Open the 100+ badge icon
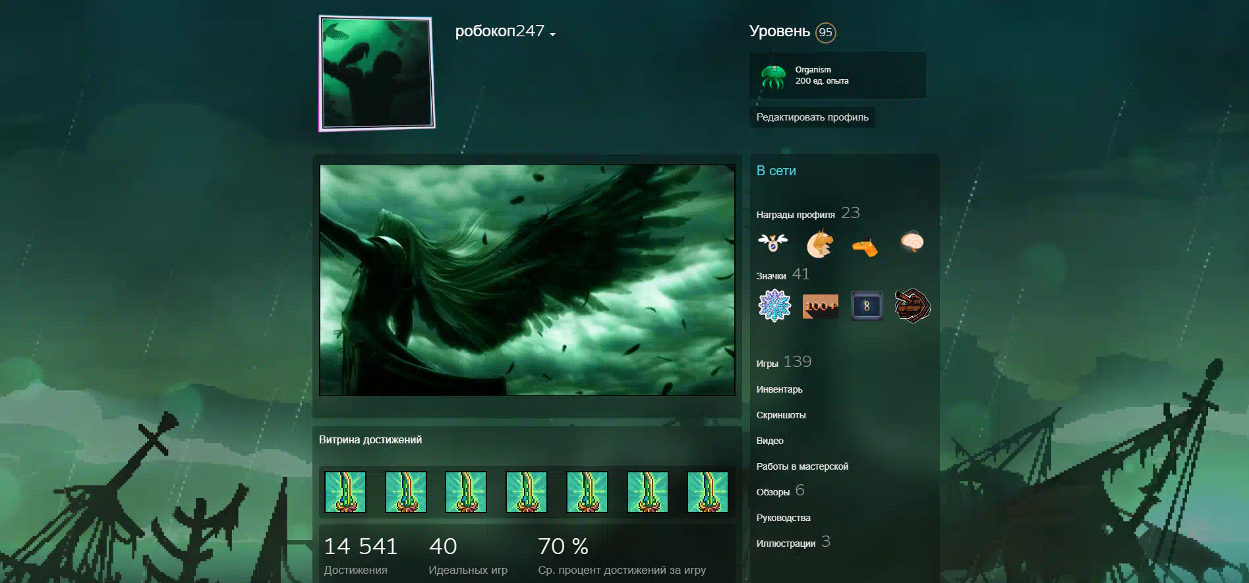 point(821,306)
